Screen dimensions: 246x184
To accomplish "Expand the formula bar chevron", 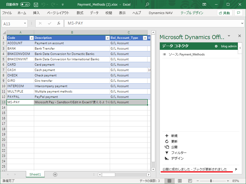I will coord(242,24).
